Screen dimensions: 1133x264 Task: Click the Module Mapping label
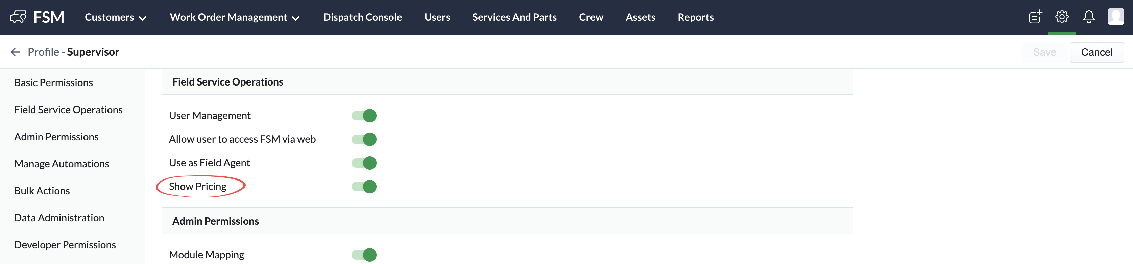tap(206, 255)
